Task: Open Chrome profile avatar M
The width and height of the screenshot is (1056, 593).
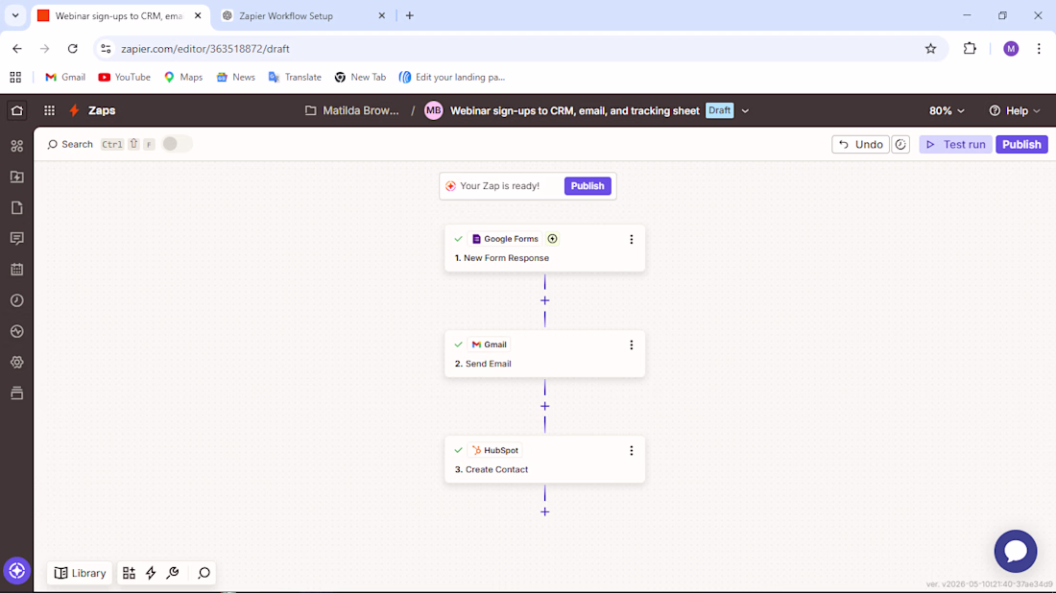Action: 1010,49
